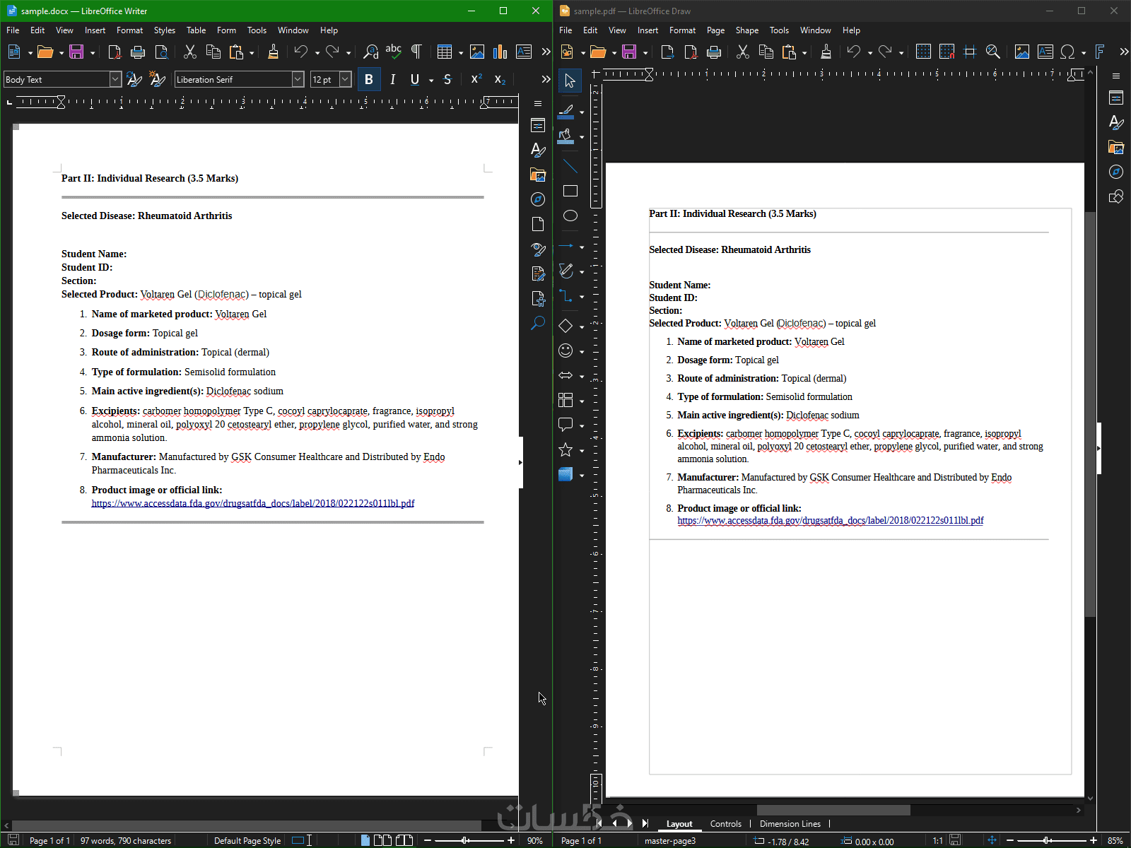Expand Writer toolbar overflow chevron
This screenshot has height=848, width=1131.
[546, 52]
